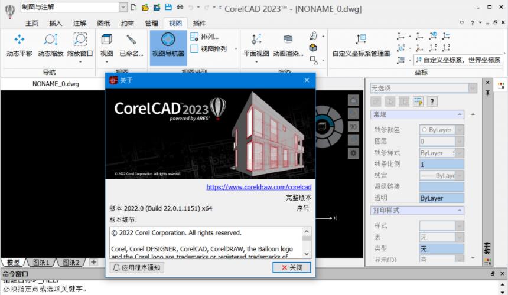508x295 pixels.
Task: Click the yellow 3D box render icon
Action: pos(312,48)
